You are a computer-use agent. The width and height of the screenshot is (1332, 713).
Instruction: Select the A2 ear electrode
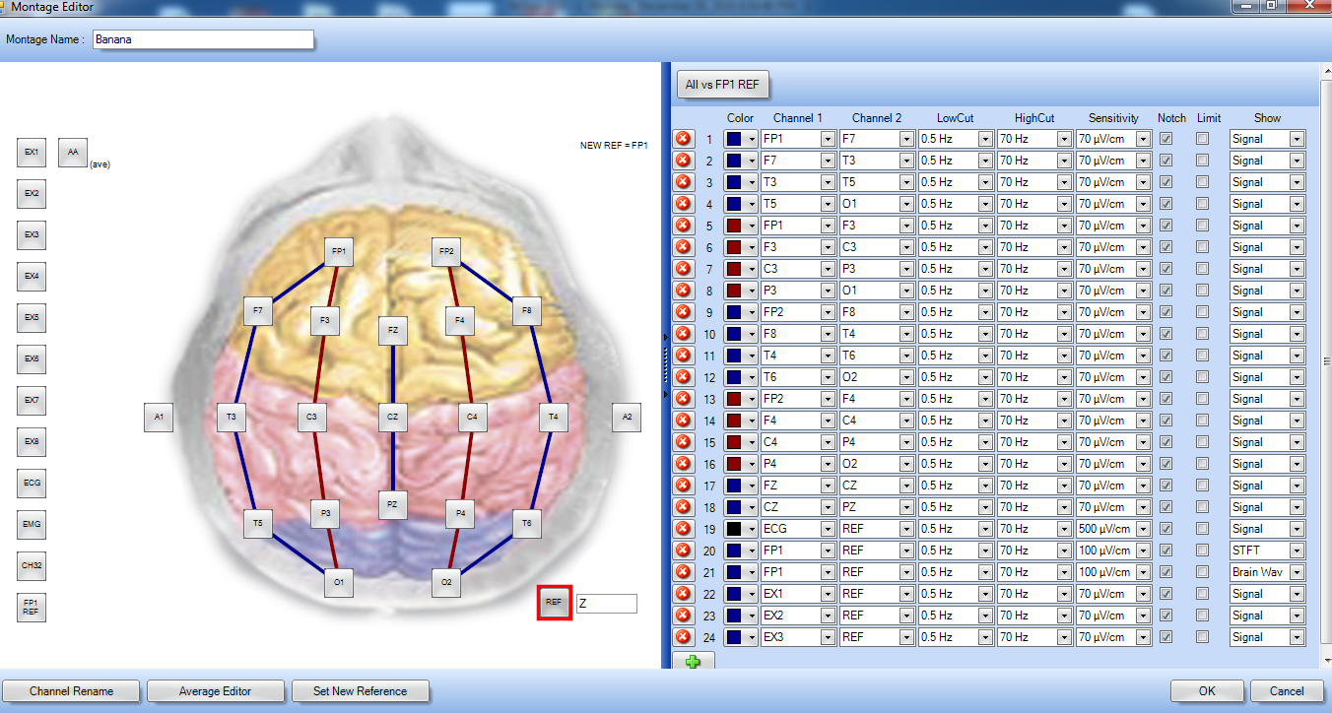(626, 418)
